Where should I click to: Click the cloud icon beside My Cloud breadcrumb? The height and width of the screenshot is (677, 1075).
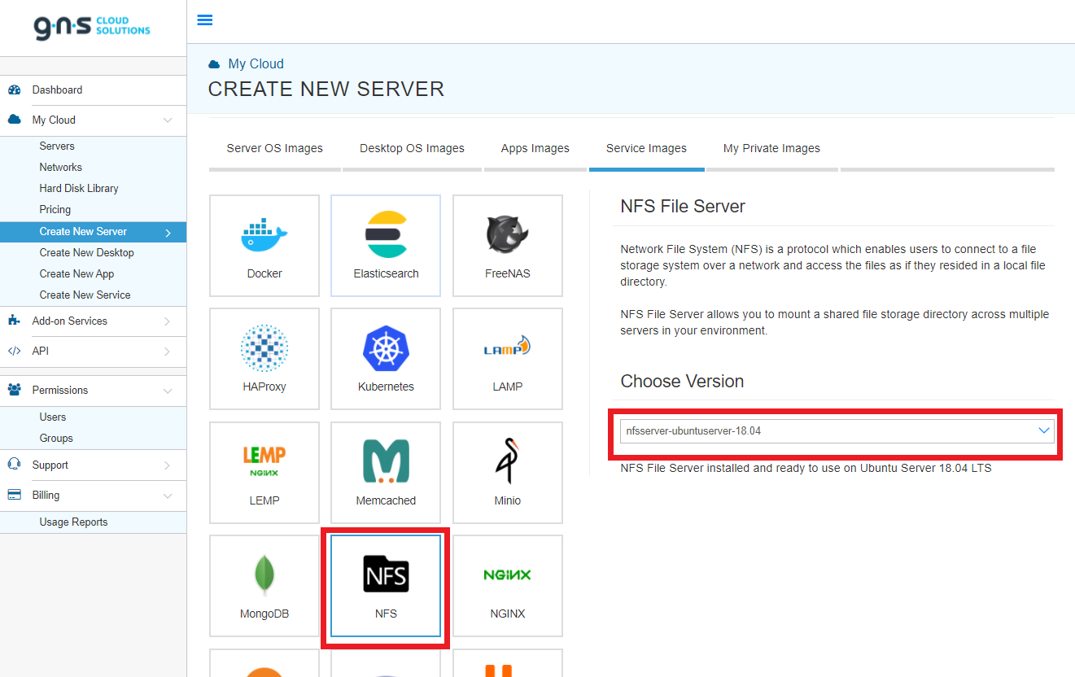(x=214, y=64)
